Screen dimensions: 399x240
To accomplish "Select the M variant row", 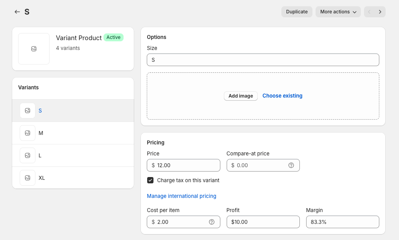I will click(79, 133).
